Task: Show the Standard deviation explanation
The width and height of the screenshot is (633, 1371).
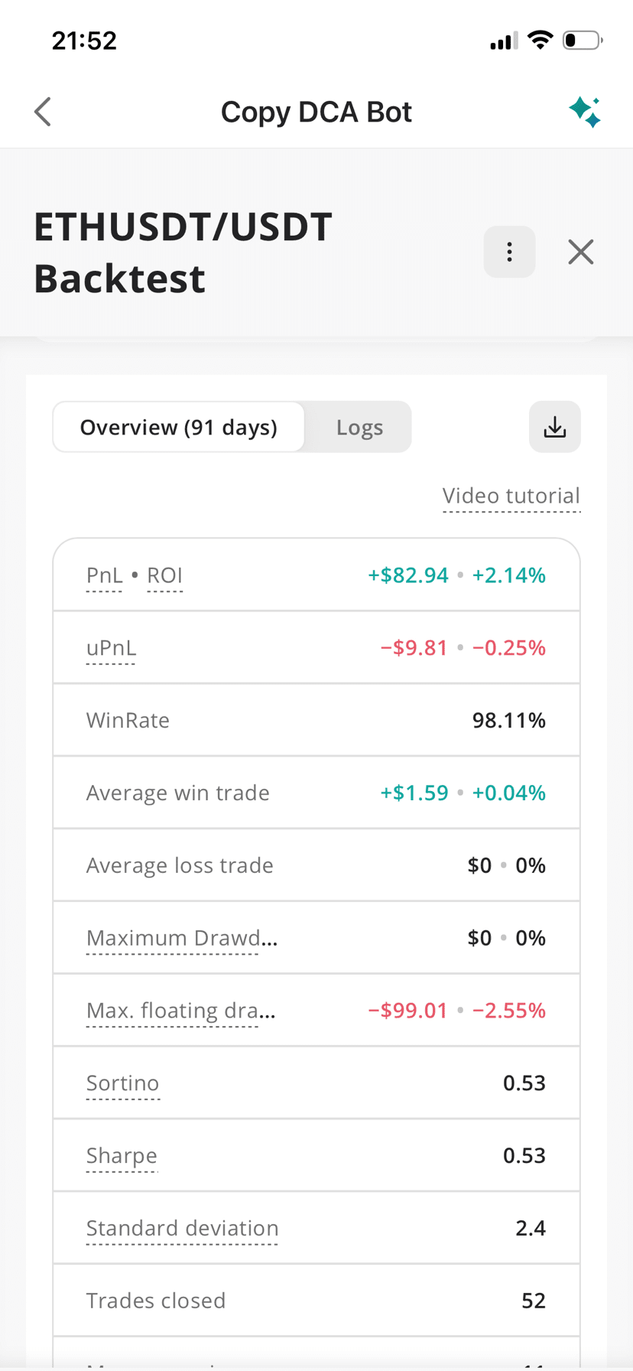Action: [x=182, y=1229]
